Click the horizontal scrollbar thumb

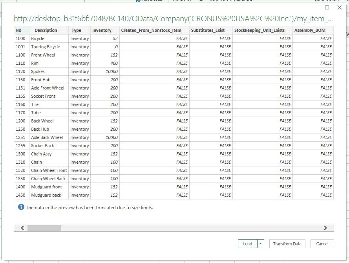click(44, 228)
